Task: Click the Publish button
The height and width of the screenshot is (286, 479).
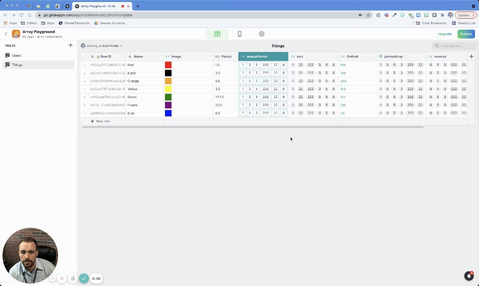Action: tap(466, 34)
